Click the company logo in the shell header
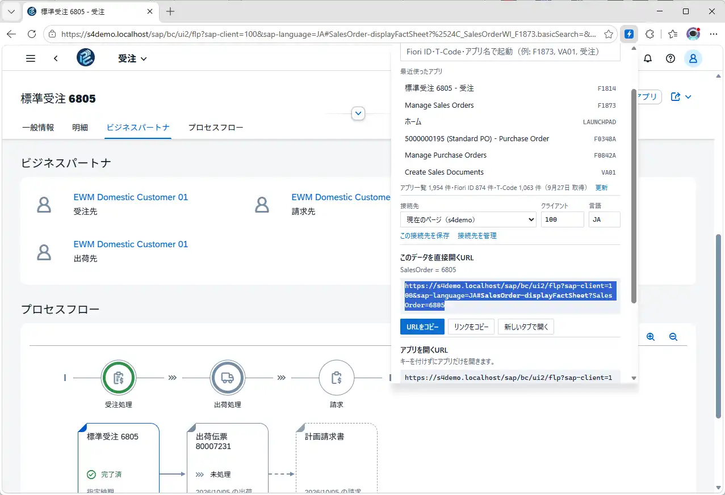Image resolution: width=725 pixels, height=495 pixels. (x=86, y=58)
